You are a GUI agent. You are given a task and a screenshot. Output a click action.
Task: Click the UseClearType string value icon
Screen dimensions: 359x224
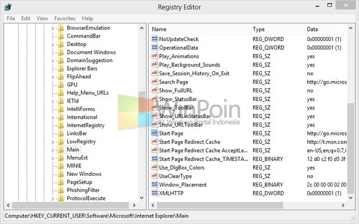(155, 176)
